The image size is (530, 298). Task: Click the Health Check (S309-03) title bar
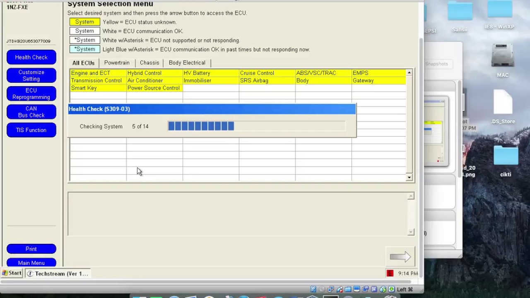tap(212, 109)
